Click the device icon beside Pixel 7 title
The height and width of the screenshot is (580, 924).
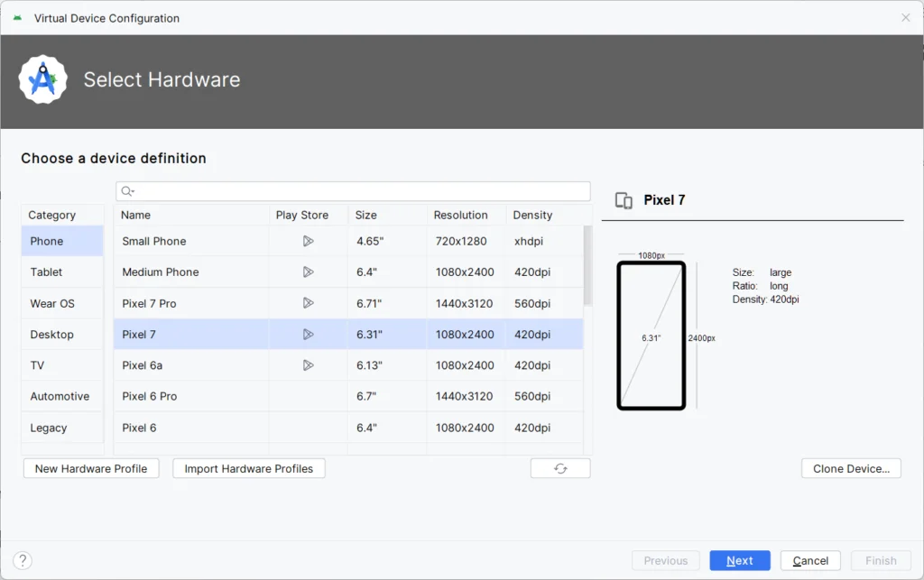point(624,201)
